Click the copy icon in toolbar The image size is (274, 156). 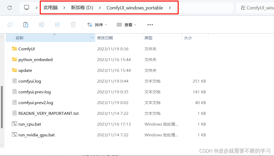pos(10,25)
